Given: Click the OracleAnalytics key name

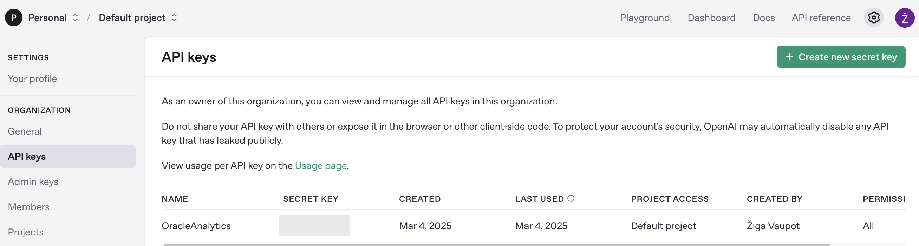Looking at the screenshot, I should pyautogui.click(x=196, y=226).
